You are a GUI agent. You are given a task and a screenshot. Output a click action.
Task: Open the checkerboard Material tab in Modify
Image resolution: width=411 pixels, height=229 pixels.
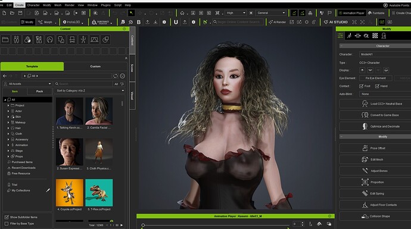click(375, 36)
